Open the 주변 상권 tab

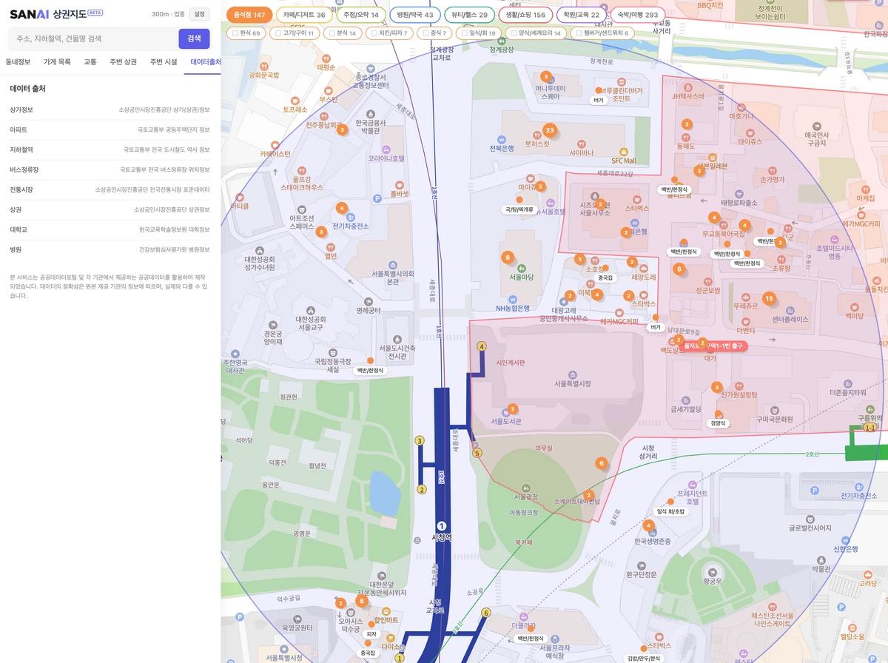point(123,62)
